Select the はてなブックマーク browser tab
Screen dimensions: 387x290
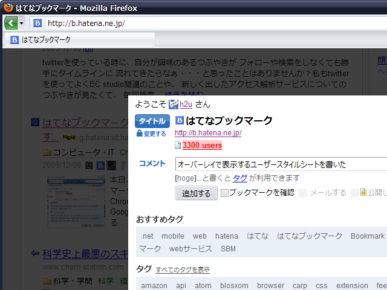80,40
